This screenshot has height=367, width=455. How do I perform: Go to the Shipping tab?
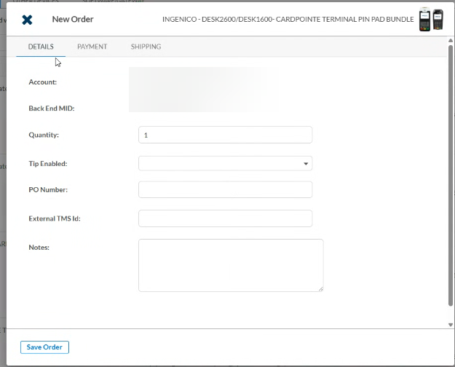point(146,47)
